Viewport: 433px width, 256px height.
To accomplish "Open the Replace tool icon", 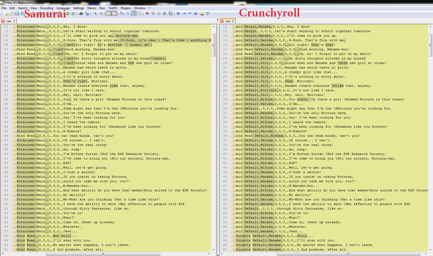I will click(87, 13).
